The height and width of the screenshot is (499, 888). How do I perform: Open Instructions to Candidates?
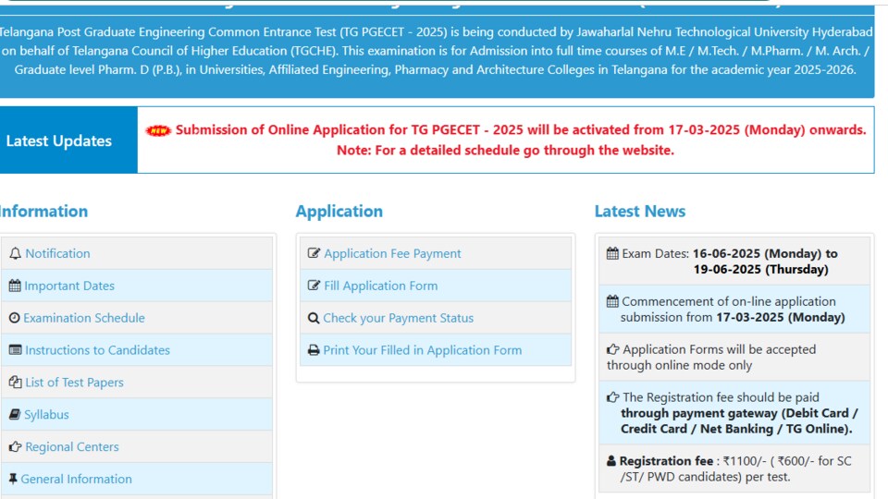point(97,350)
